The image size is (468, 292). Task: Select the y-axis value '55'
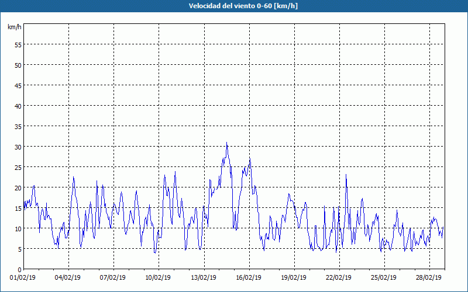18,45
